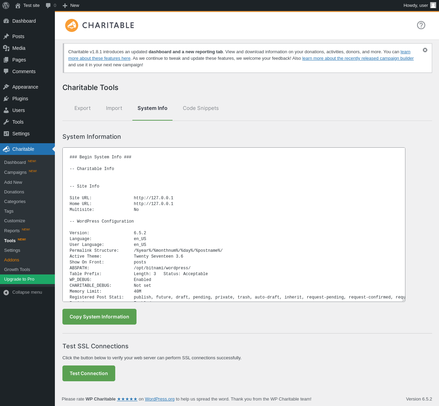Click the 'Test SSL Connections' heading

95,346
